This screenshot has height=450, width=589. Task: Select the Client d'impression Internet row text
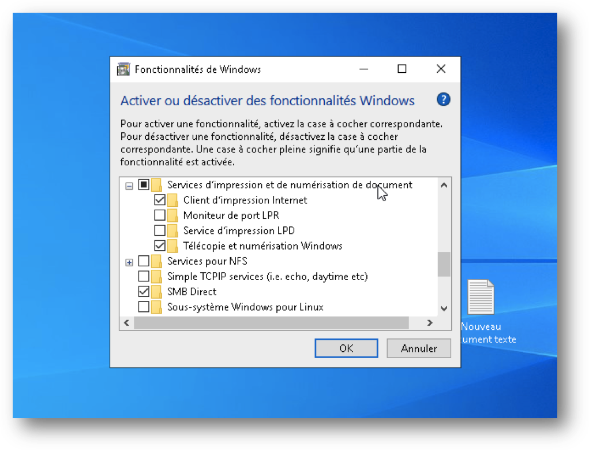(x=245, y=200)
